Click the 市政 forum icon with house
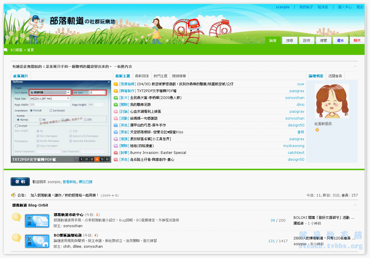 (x=37, y=221)
